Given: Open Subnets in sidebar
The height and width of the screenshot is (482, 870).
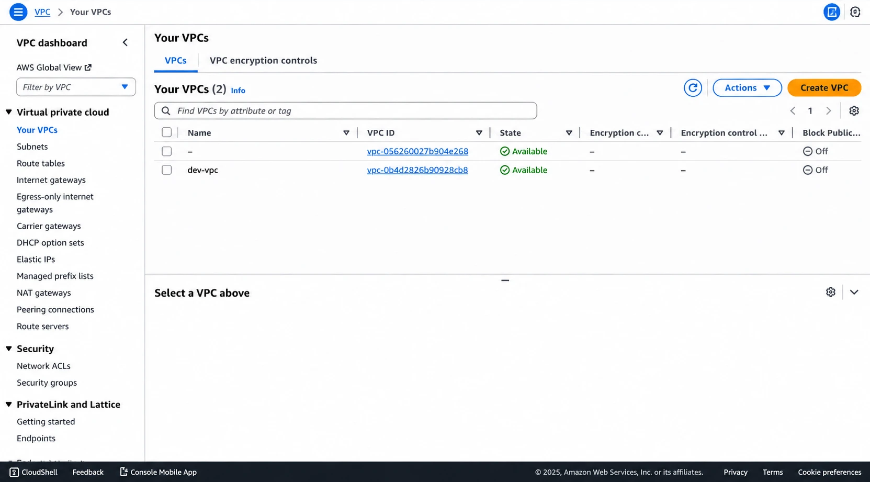Looking at the screenshot, I should click(32, 147).
